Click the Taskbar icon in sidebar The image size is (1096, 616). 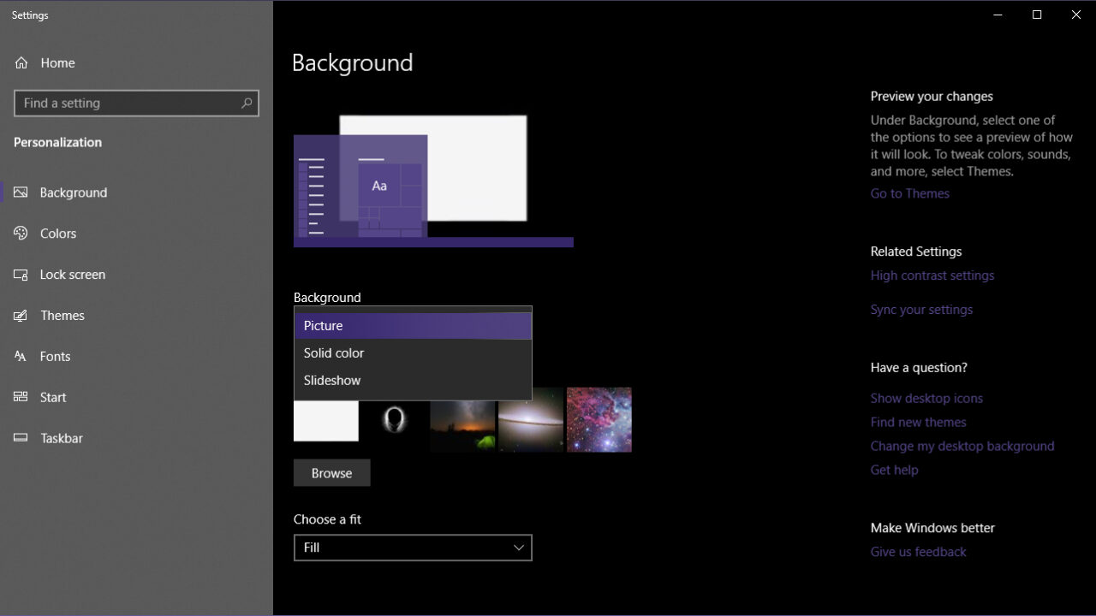pyautogui.click(x=20, y=438)
